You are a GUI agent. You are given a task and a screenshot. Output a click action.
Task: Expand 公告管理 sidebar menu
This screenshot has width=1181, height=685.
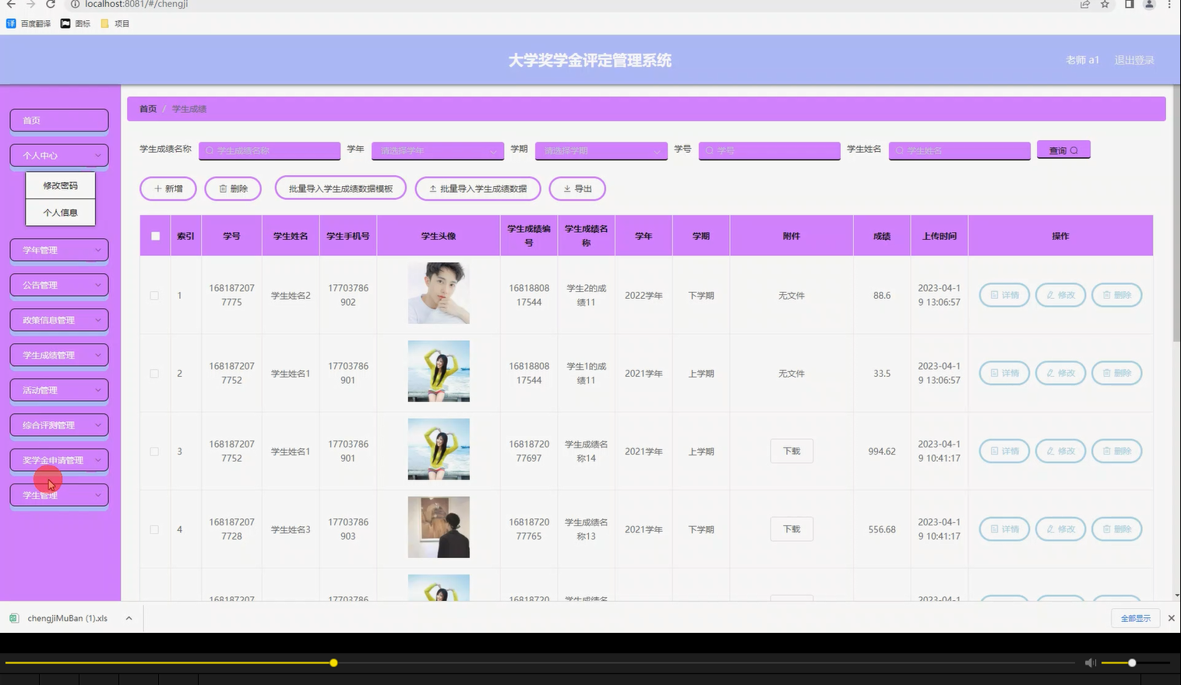click(59, 285)
